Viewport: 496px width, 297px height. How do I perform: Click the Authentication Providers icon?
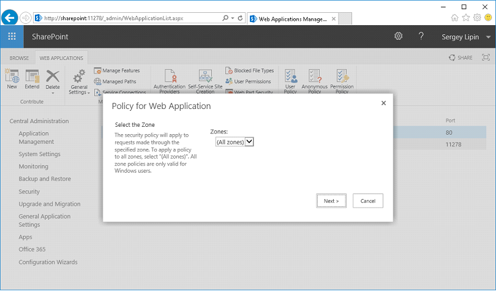169,77
